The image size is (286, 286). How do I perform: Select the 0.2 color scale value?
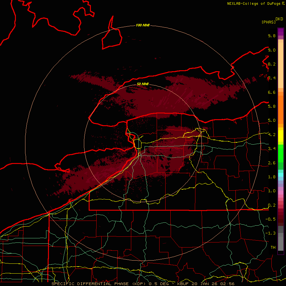pos(272,205)
